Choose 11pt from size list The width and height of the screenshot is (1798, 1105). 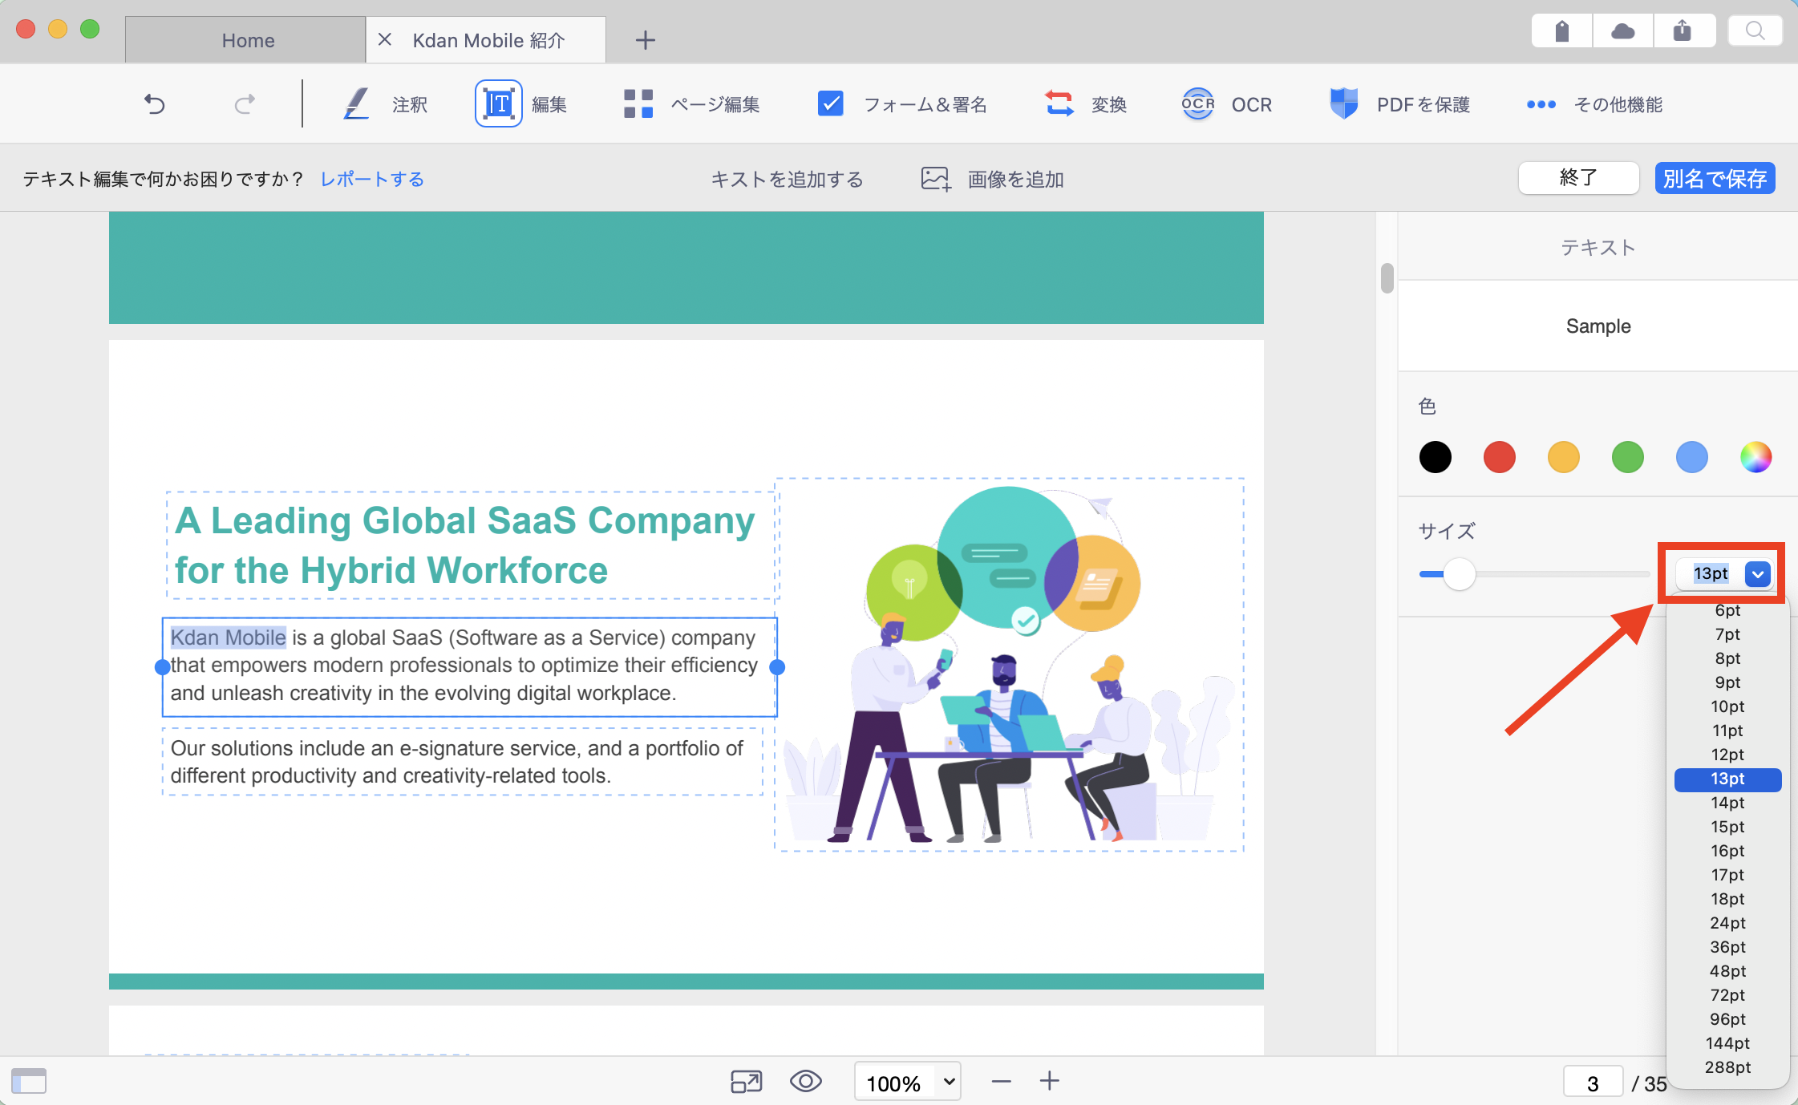pos(1727,731)
